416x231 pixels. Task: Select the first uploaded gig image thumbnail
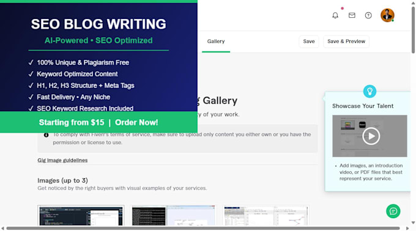pos(81,215)
